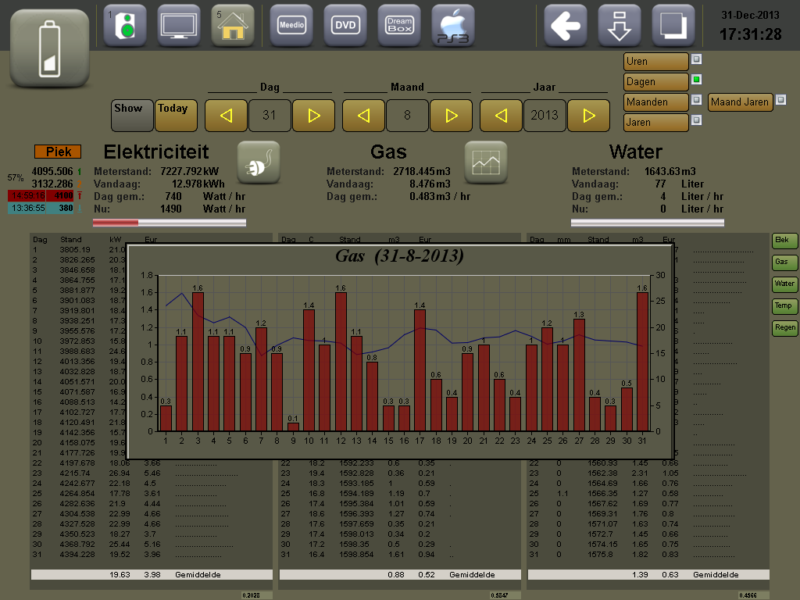This screenshot has height=600, width=800.
Task: Open the TV screen icon
Action: (x=179, y=25)
